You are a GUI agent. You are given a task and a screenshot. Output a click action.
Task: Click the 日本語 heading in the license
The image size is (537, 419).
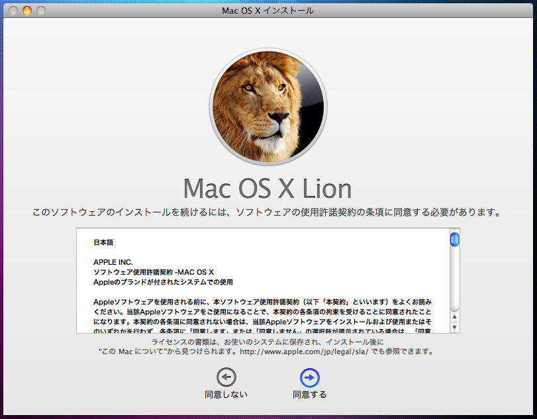(103, 242)
